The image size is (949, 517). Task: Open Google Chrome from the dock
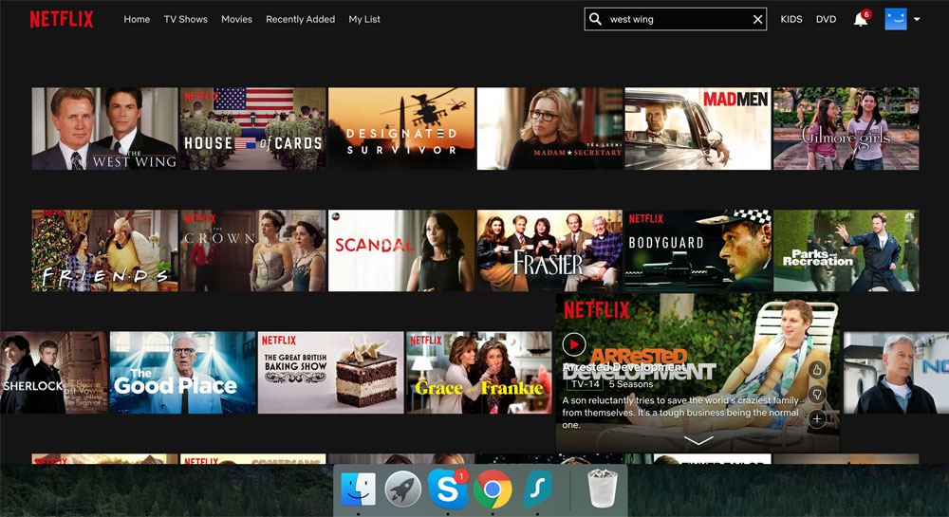pos(493,489)
